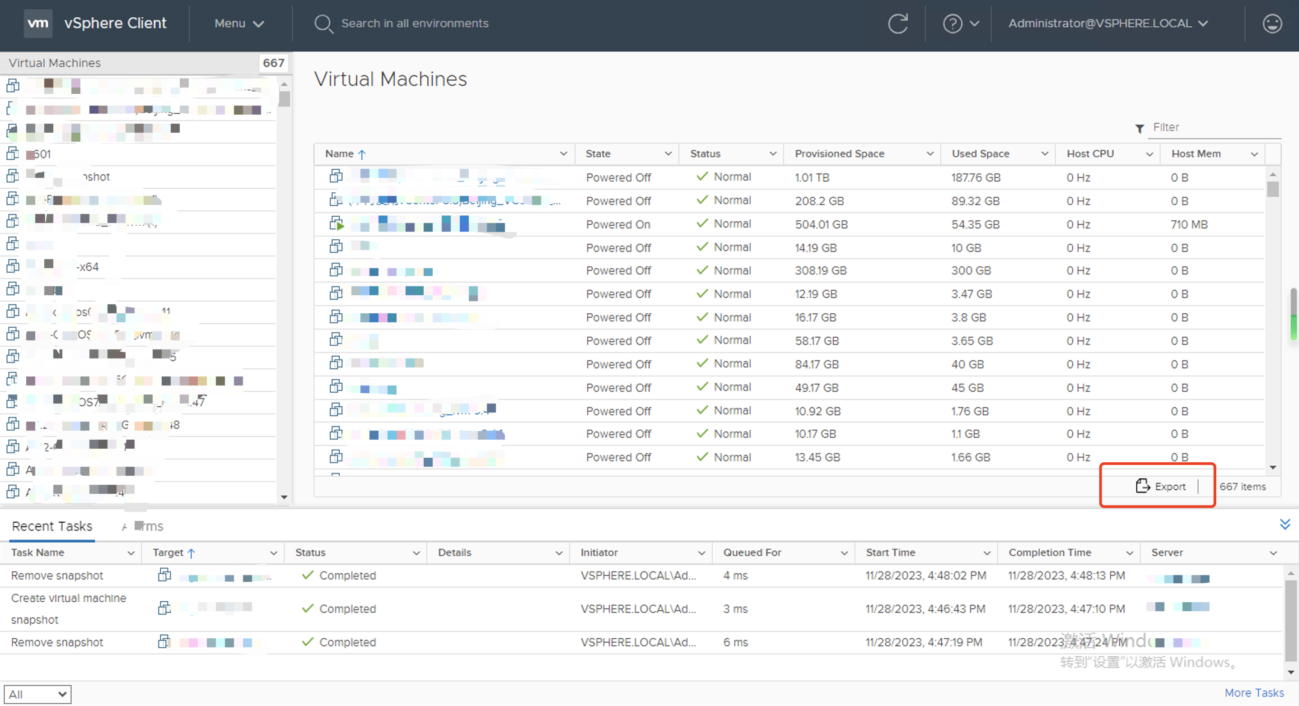The image size is (1299, 706).
Task: Click the Host Mem column header icon
Action: (x=1255, y=154)
